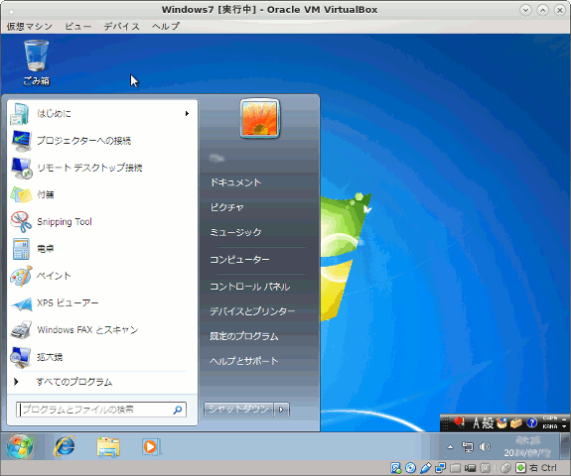This screenshot has width=571, height=476.
Task: Open デバイスとプリンター
Action: [x=252, y=311]
